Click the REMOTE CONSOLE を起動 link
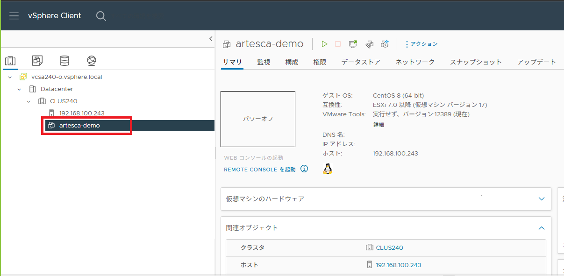The width and height of the screenshot is (564, 276). [x=260, y=170]
